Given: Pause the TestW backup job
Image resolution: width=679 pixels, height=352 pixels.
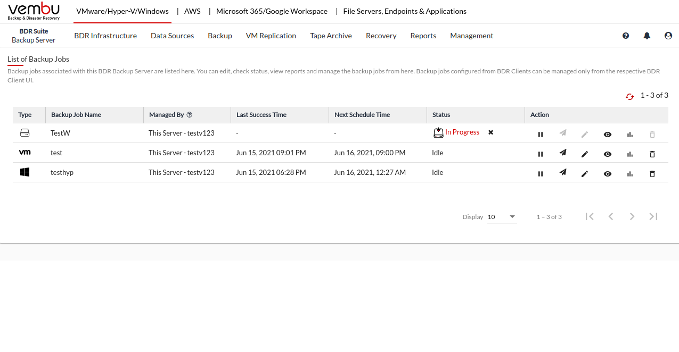Looking at the screenshot, I should [541, 135].
